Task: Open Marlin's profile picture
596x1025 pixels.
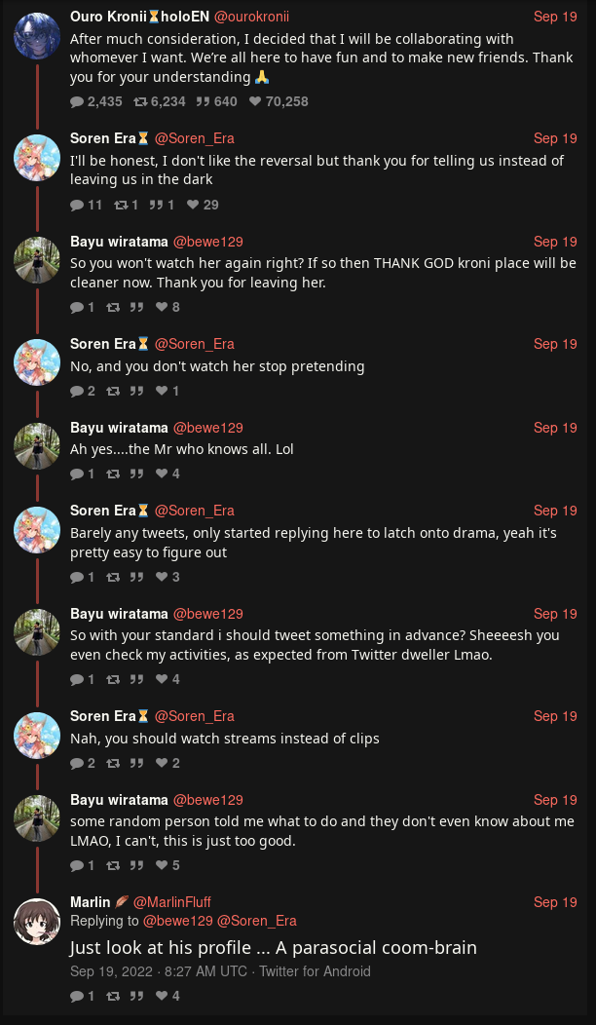Action: click(x=37, y=922)
